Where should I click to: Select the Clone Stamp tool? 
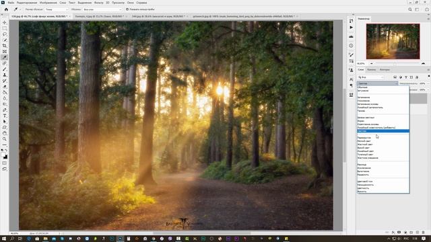coord(5,75)
